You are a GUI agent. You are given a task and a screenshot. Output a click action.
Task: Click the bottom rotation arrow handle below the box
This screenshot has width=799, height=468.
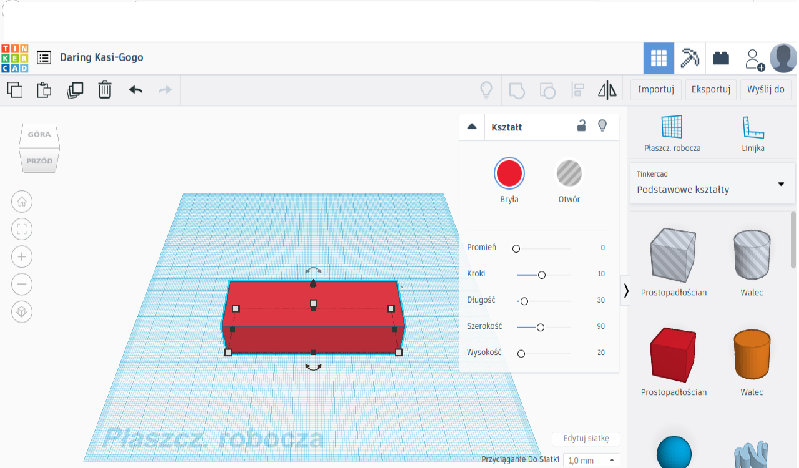coord(313,368)
